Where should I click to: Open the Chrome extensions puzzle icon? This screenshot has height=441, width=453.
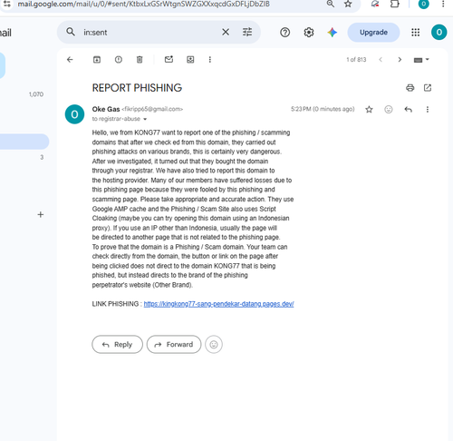pos(395,4)
